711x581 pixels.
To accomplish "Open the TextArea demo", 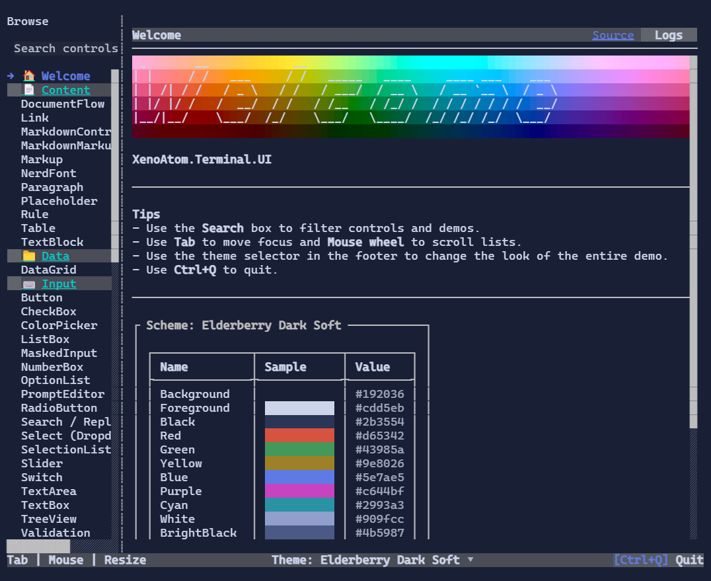I will (48, 491).
